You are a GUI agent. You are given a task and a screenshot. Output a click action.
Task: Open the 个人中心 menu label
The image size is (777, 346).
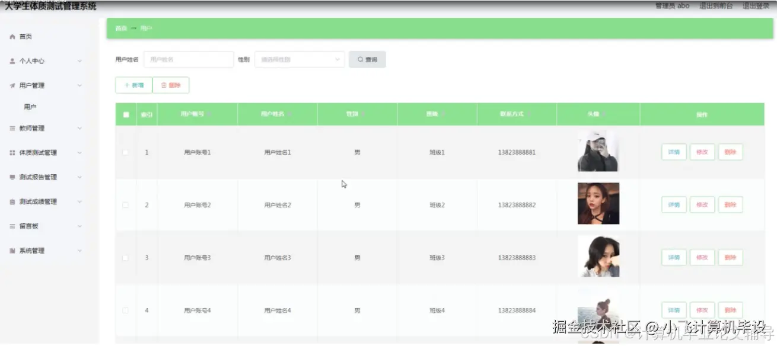[x=31, y=61]
